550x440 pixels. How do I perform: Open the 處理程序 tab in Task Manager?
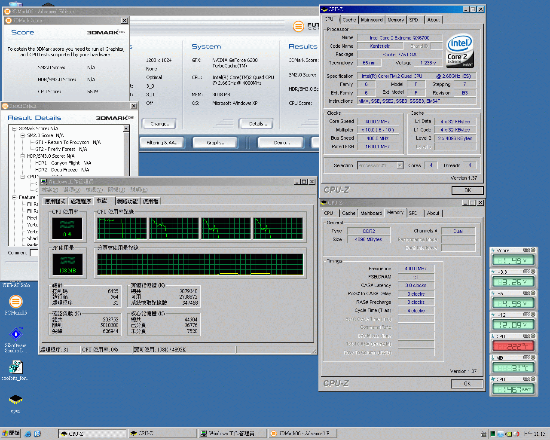81,201
